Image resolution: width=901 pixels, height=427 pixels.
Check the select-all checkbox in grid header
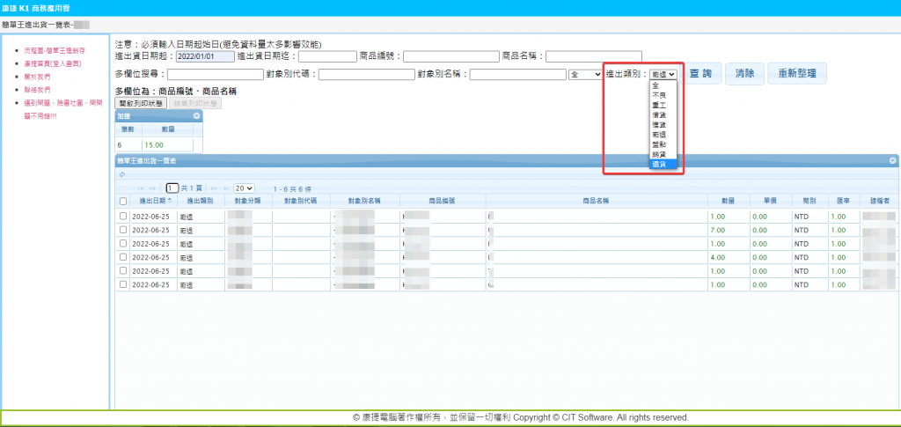(x=123, y=202)
